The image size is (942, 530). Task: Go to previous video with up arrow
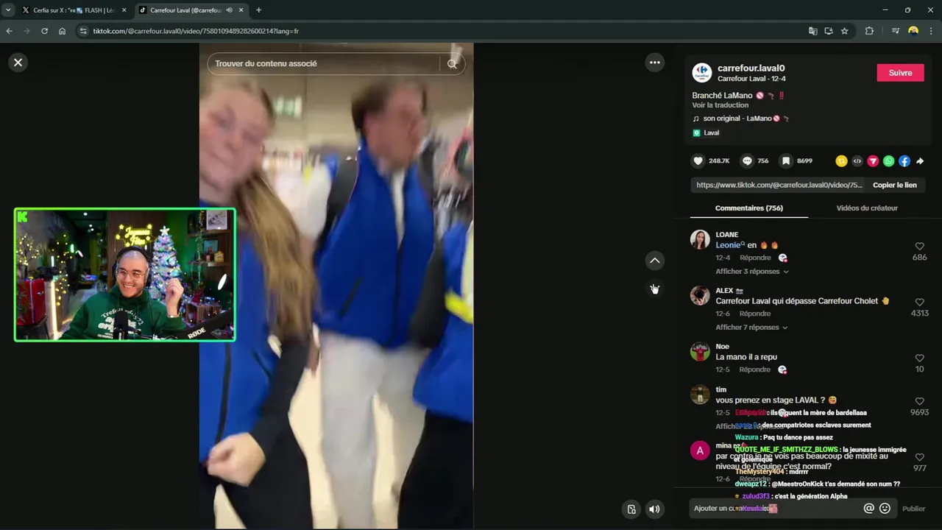point(655,261)
